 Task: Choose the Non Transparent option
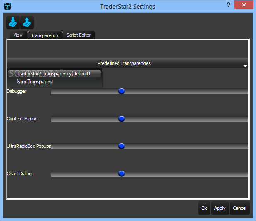tap(54, 82)
